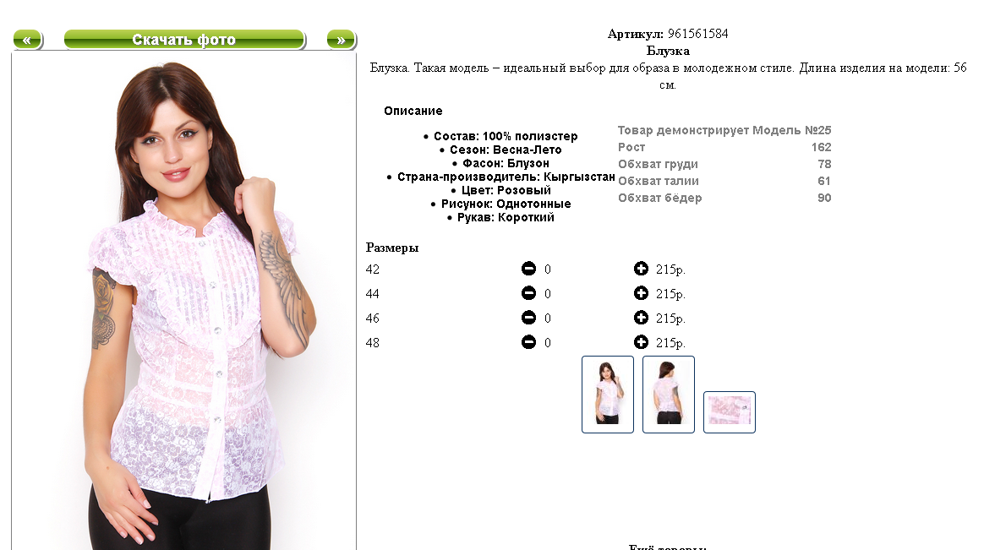The image size is (984, 550).
Task: Click the Описание heading
Action: 413,111
